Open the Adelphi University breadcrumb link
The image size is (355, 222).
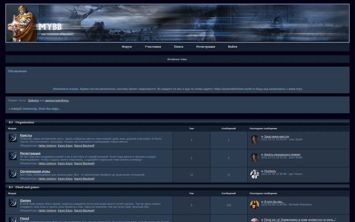point(35,108)
